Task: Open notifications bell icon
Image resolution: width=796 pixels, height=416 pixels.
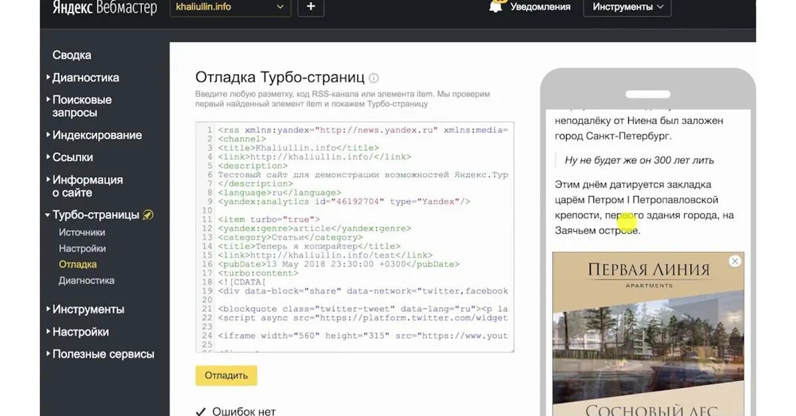Action: click(496, 6)
